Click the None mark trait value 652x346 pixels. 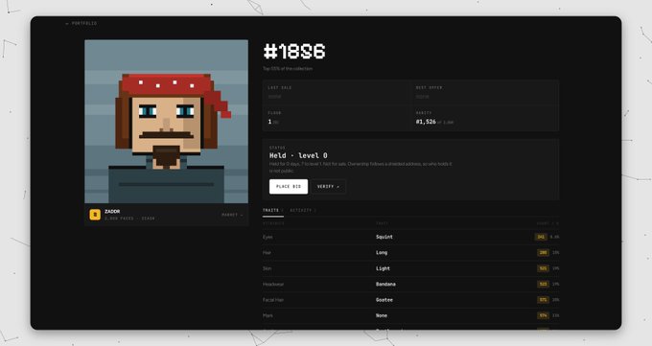(x=382, y=315)
